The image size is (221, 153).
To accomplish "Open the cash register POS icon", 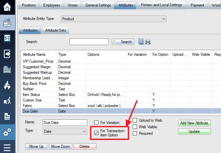I will tap(7, 22).
